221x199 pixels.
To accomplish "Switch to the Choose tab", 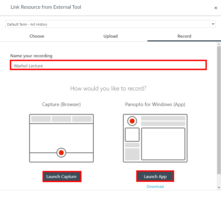I will 37,36.
